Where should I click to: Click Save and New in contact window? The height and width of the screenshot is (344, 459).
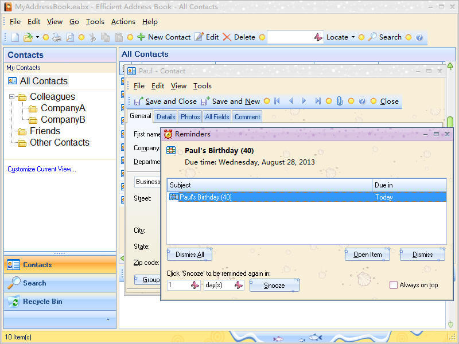pyautogui.click(x=231, y=101)
